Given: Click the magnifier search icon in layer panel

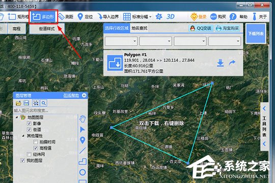Looking at the screenshot, I should pyautogui.click(x=44, y=103).
